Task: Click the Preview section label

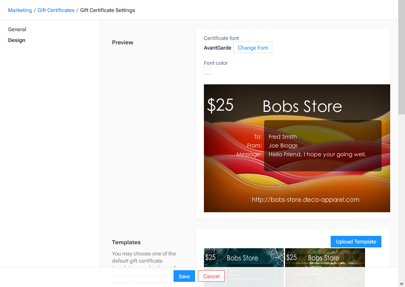Action: point(122,42)
